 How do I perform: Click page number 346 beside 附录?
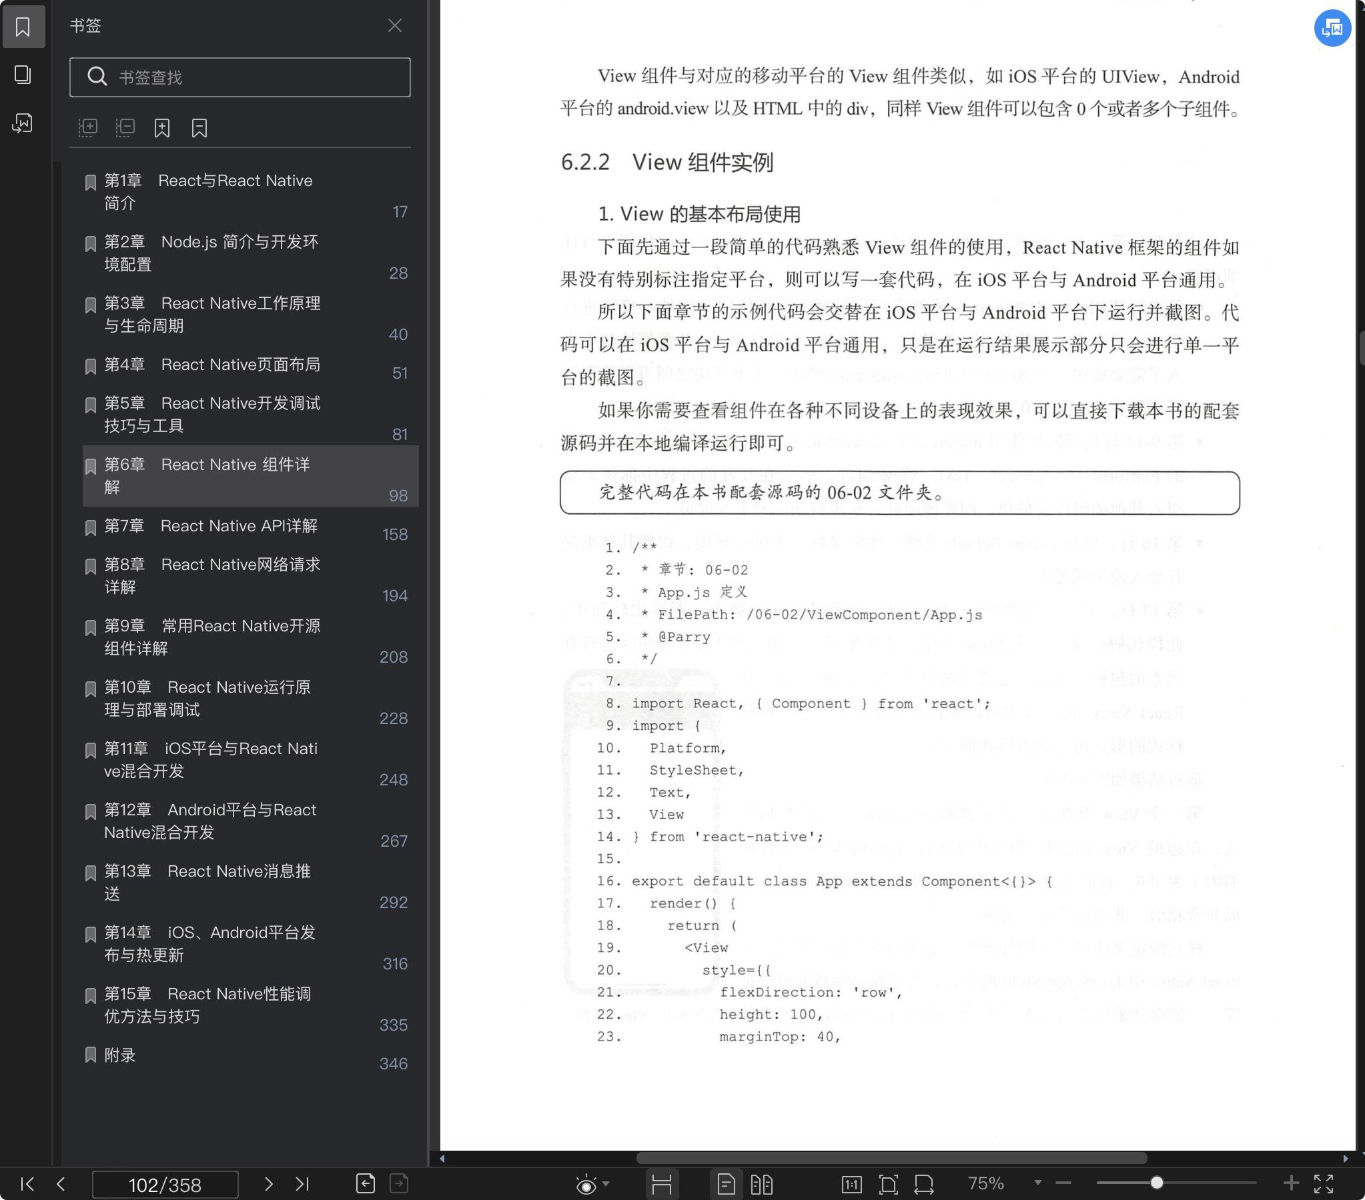394,1064
